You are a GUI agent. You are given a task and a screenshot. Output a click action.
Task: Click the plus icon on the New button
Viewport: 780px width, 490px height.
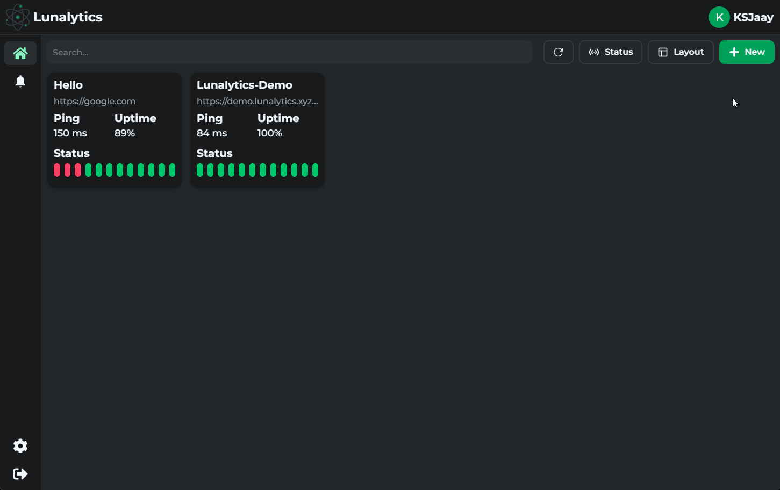(x=733, y=52)
